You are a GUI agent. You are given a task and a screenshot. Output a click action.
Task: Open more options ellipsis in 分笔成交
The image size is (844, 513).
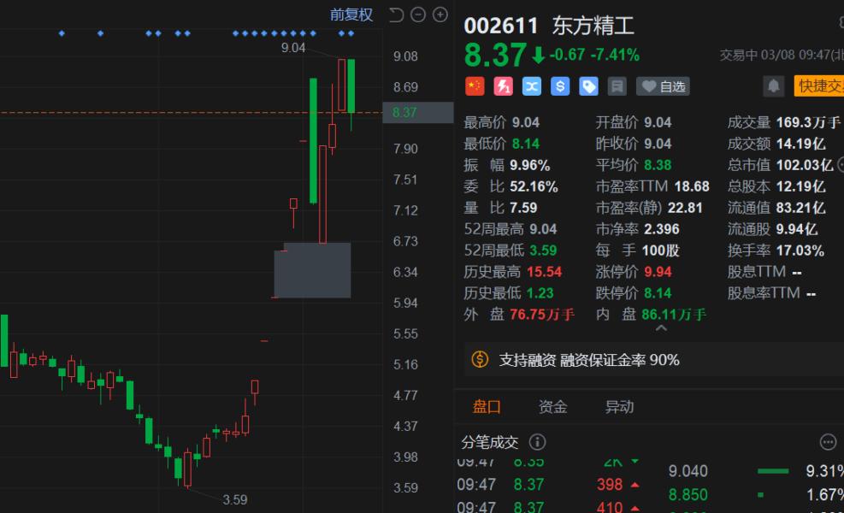[828, 442]
